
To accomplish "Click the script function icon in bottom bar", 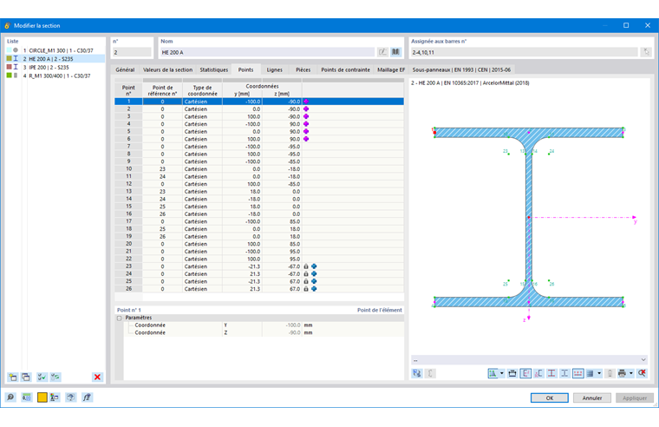I will (87, 397).
